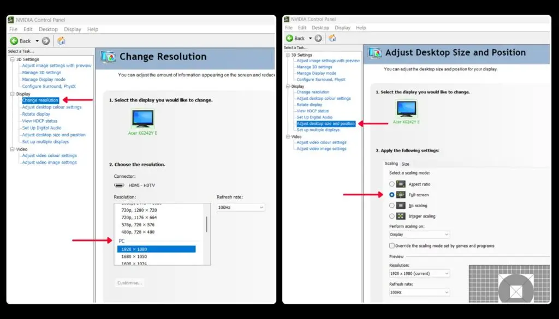Viewport: 559px width, 319px height.
Task: Click the Home icon in the left window toolbar
Action: [x=61, y=41]
